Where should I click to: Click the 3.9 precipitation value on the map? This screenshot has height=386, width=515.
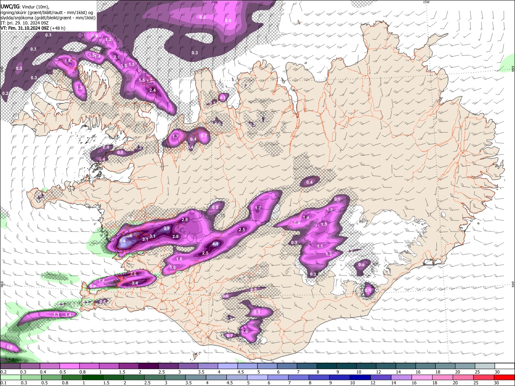click(x=167, y=228)
